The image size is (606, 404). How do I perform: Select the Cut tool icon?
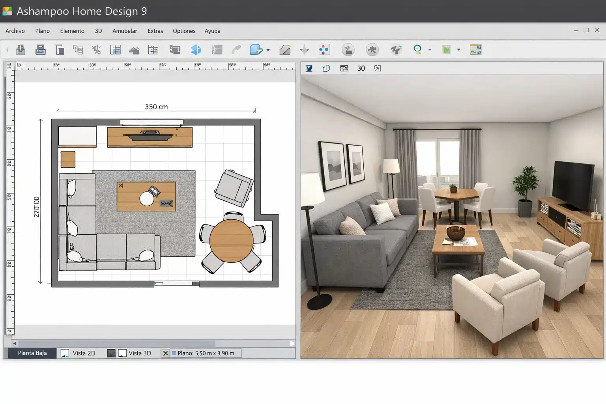point(97,50)
